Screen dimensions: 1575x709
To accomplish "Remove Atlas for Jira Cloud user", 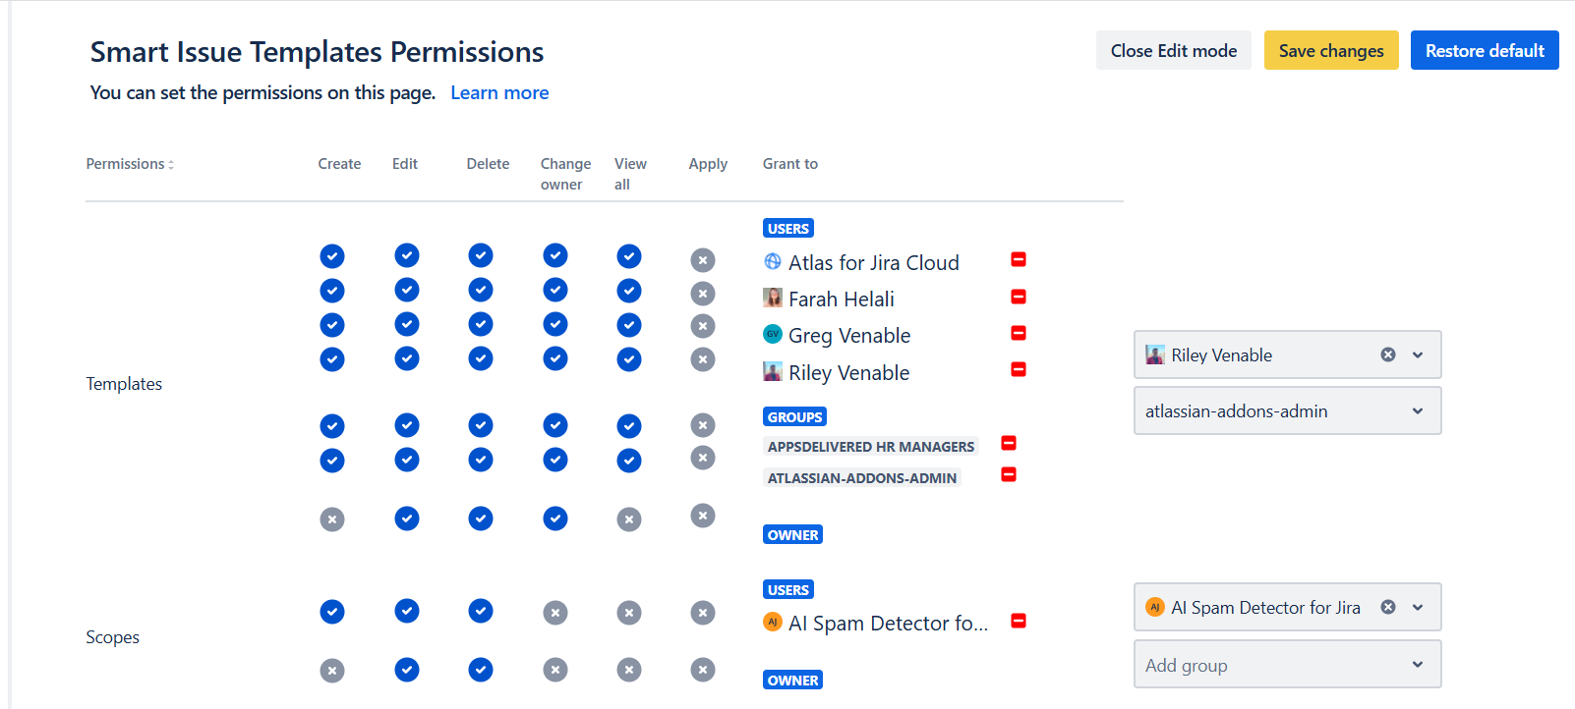I will tap(1019, 259).
